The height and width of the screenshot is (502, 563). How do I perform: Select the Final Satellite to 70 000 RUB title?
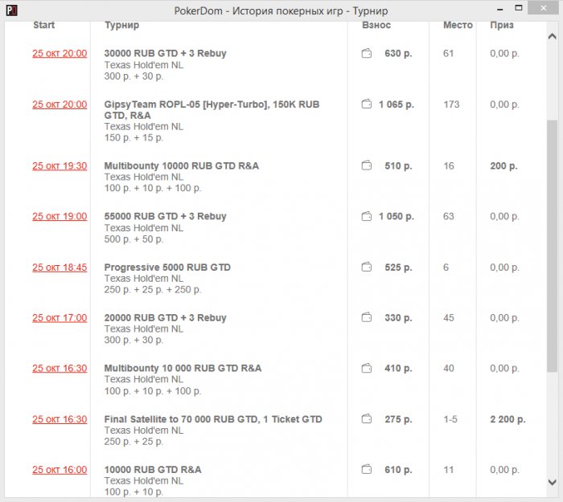[x=213, y=419]
